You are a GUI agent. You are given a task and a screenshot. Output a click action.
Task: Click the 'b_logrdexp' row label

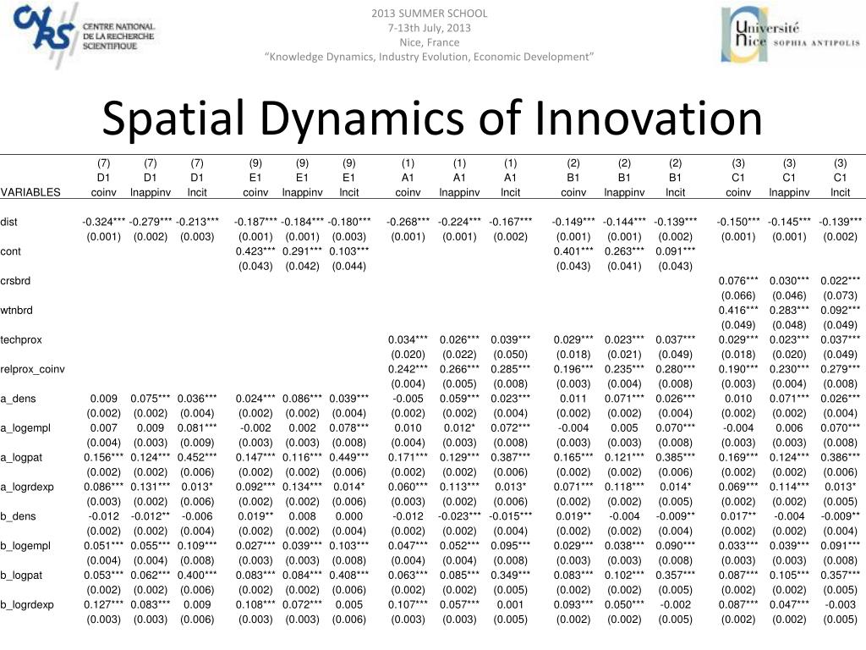tap(27, 604)
